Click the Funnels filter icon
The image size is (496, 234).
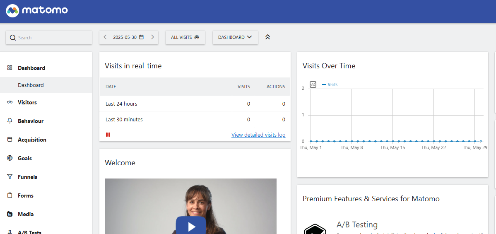10,177
